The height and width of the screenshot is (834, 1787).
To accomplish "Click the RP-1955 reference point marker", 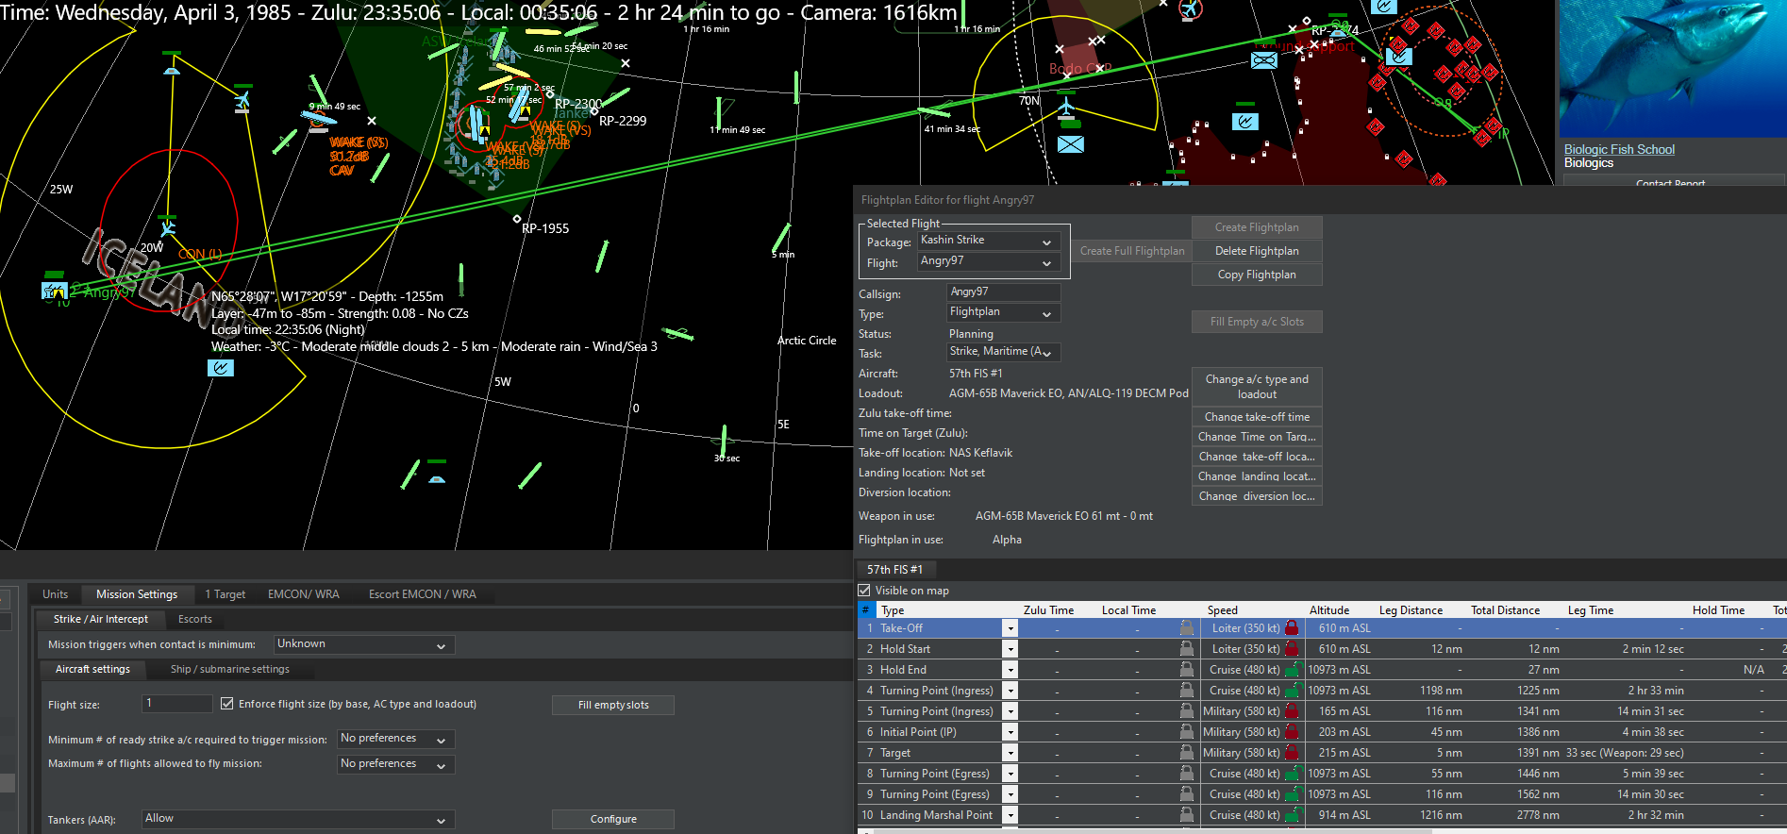I will tap(517, 219).
